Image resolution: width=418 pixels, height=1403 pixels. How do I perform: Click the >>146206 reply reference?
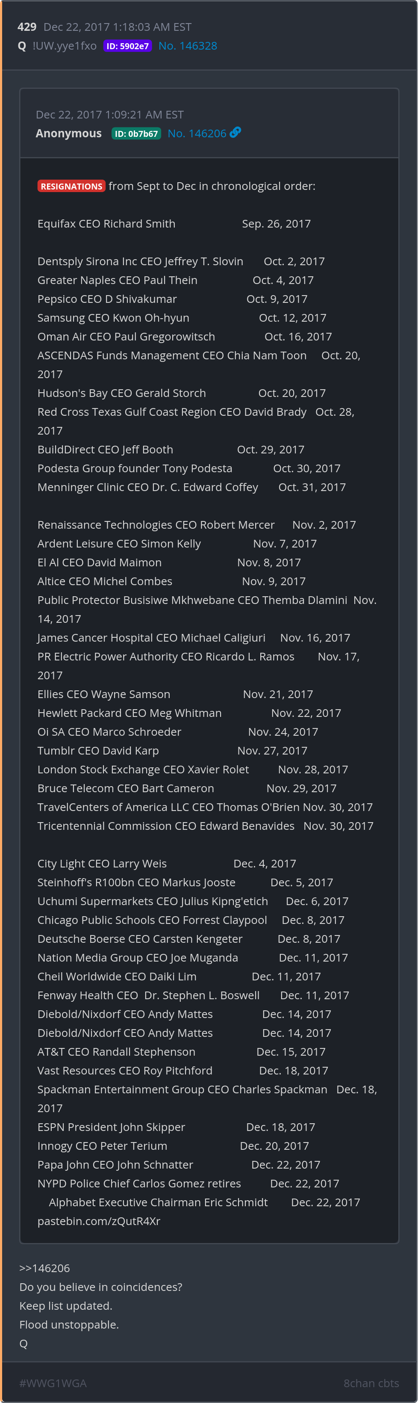[x=44, y=1267]
